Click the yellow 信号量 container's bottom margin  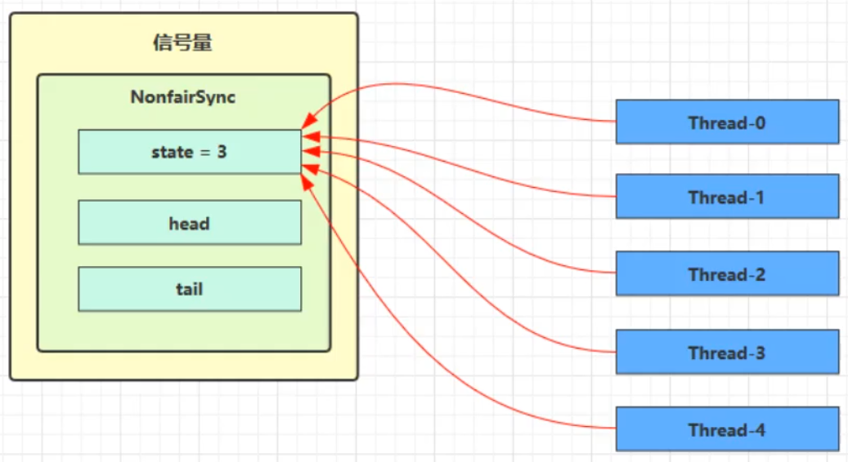(183, 366)
